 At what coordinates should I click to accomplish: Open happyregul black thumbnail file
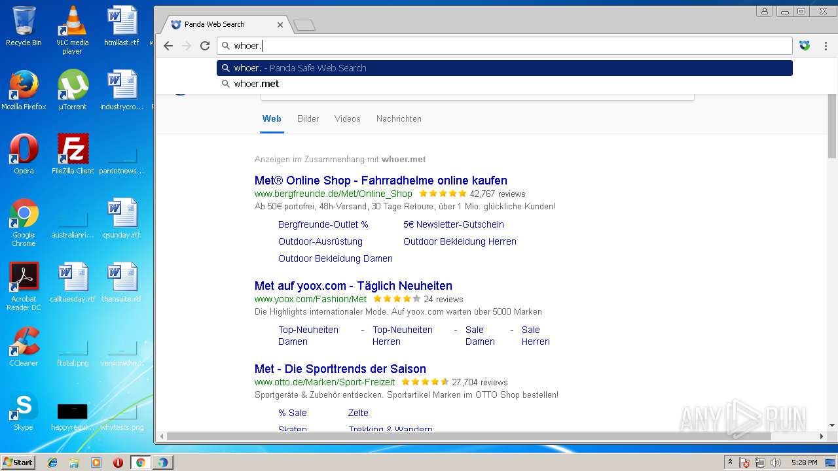(73, 416)
